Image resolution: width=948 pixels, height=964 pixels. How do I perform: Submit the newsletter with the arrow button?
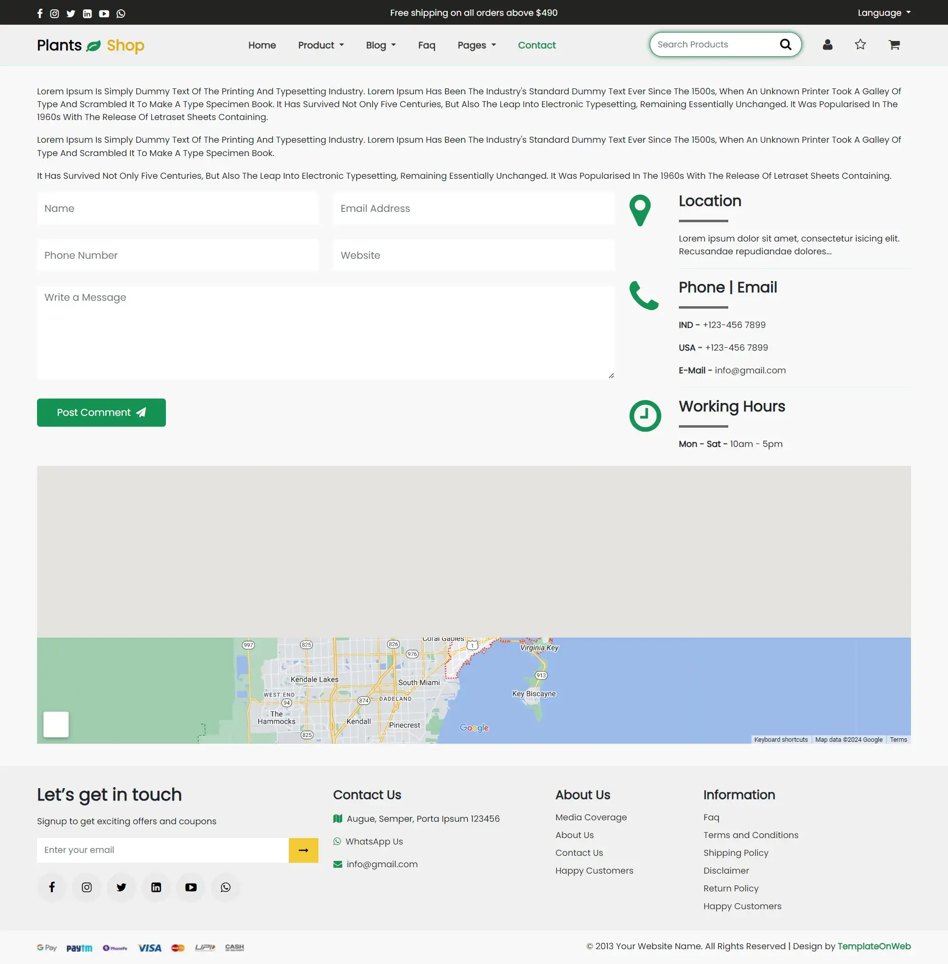303,850
